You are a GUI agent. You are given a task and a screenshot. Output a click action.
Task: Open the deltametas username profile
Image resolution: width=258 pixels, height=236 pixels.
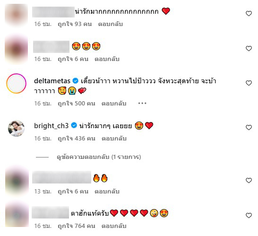(x=52, y=81)
